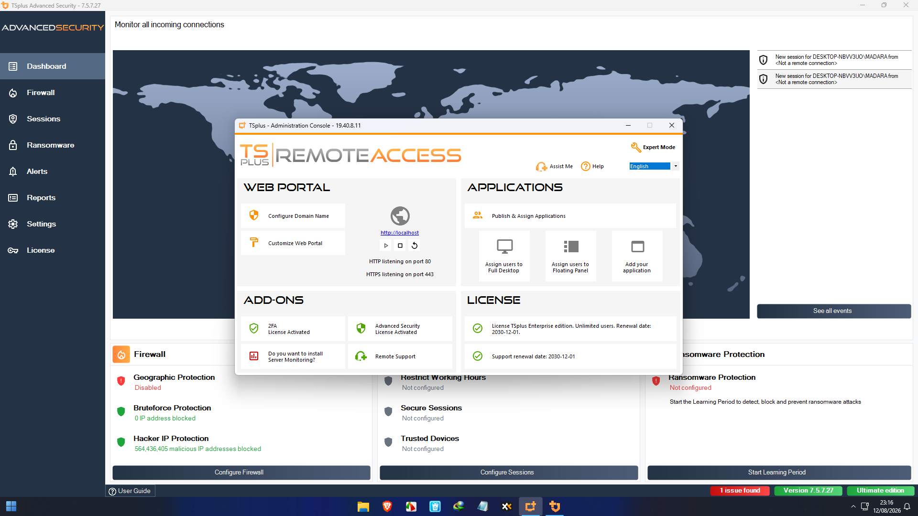Click Version 7.5.7.27 status badge
This screenshot has width=918, height=516.
808,491
